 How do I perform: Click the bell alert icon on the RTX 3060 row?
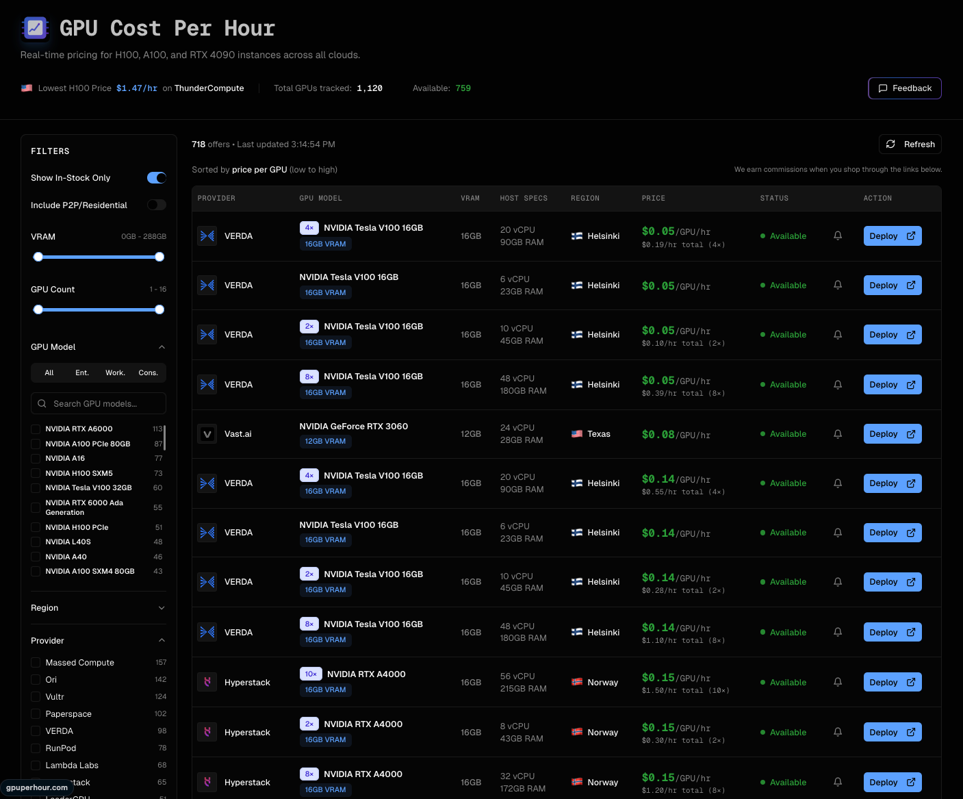click(x=837, y=433)
